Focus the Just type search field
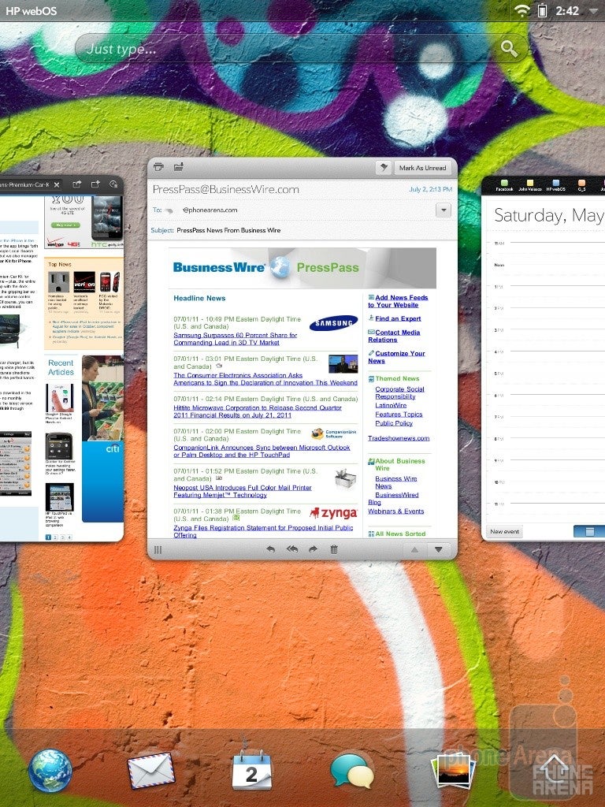The height and width of the screenshot is (807, 605). coord(302,49)
